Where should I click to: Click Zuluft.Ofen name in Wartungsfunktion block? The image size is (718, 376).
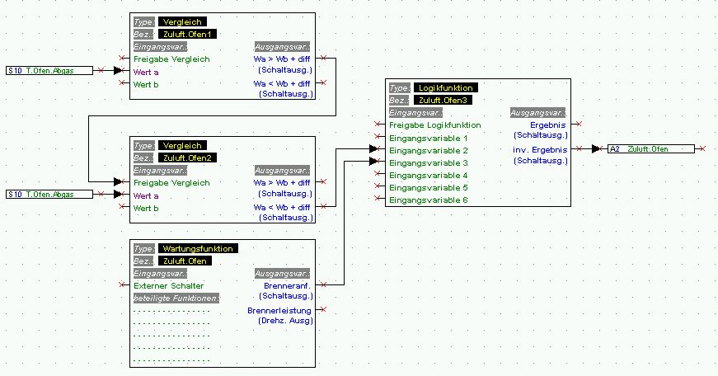pos(185,261)
